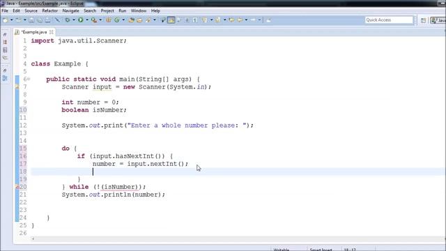Collapse the main method fold on line 6

pos(29,79)
